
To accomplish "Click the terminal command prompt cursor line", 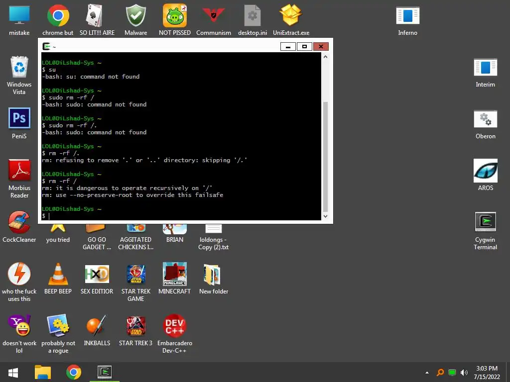I will point(181,216).
